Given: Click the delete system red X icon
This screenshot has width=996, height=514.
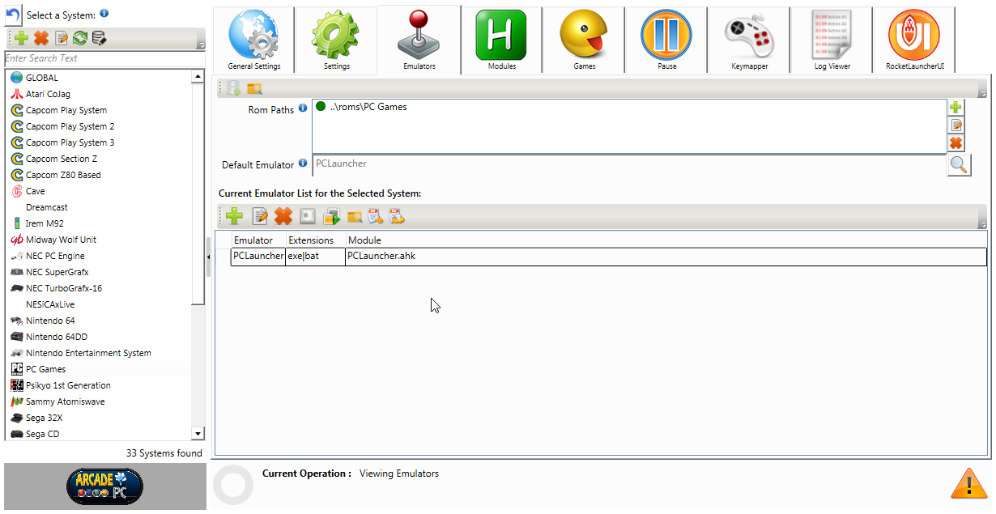Looking at the screenshot, I should click(x=41, y=38).
